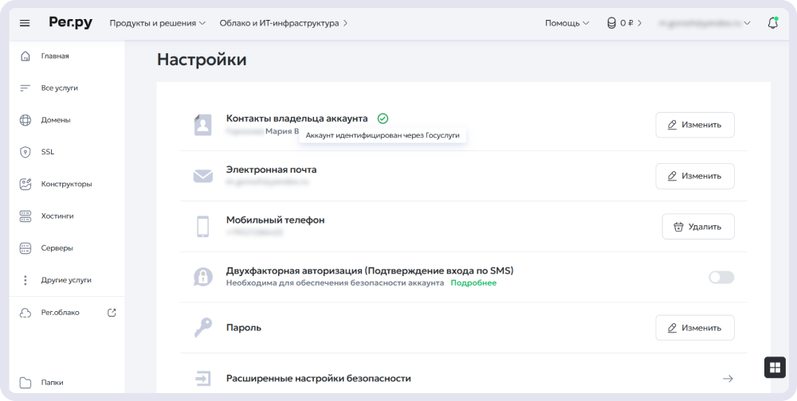Viewport: 797px width, 401px height.
Task: Click the Рег.облако external link icon
Action: (x=112, y=313)
